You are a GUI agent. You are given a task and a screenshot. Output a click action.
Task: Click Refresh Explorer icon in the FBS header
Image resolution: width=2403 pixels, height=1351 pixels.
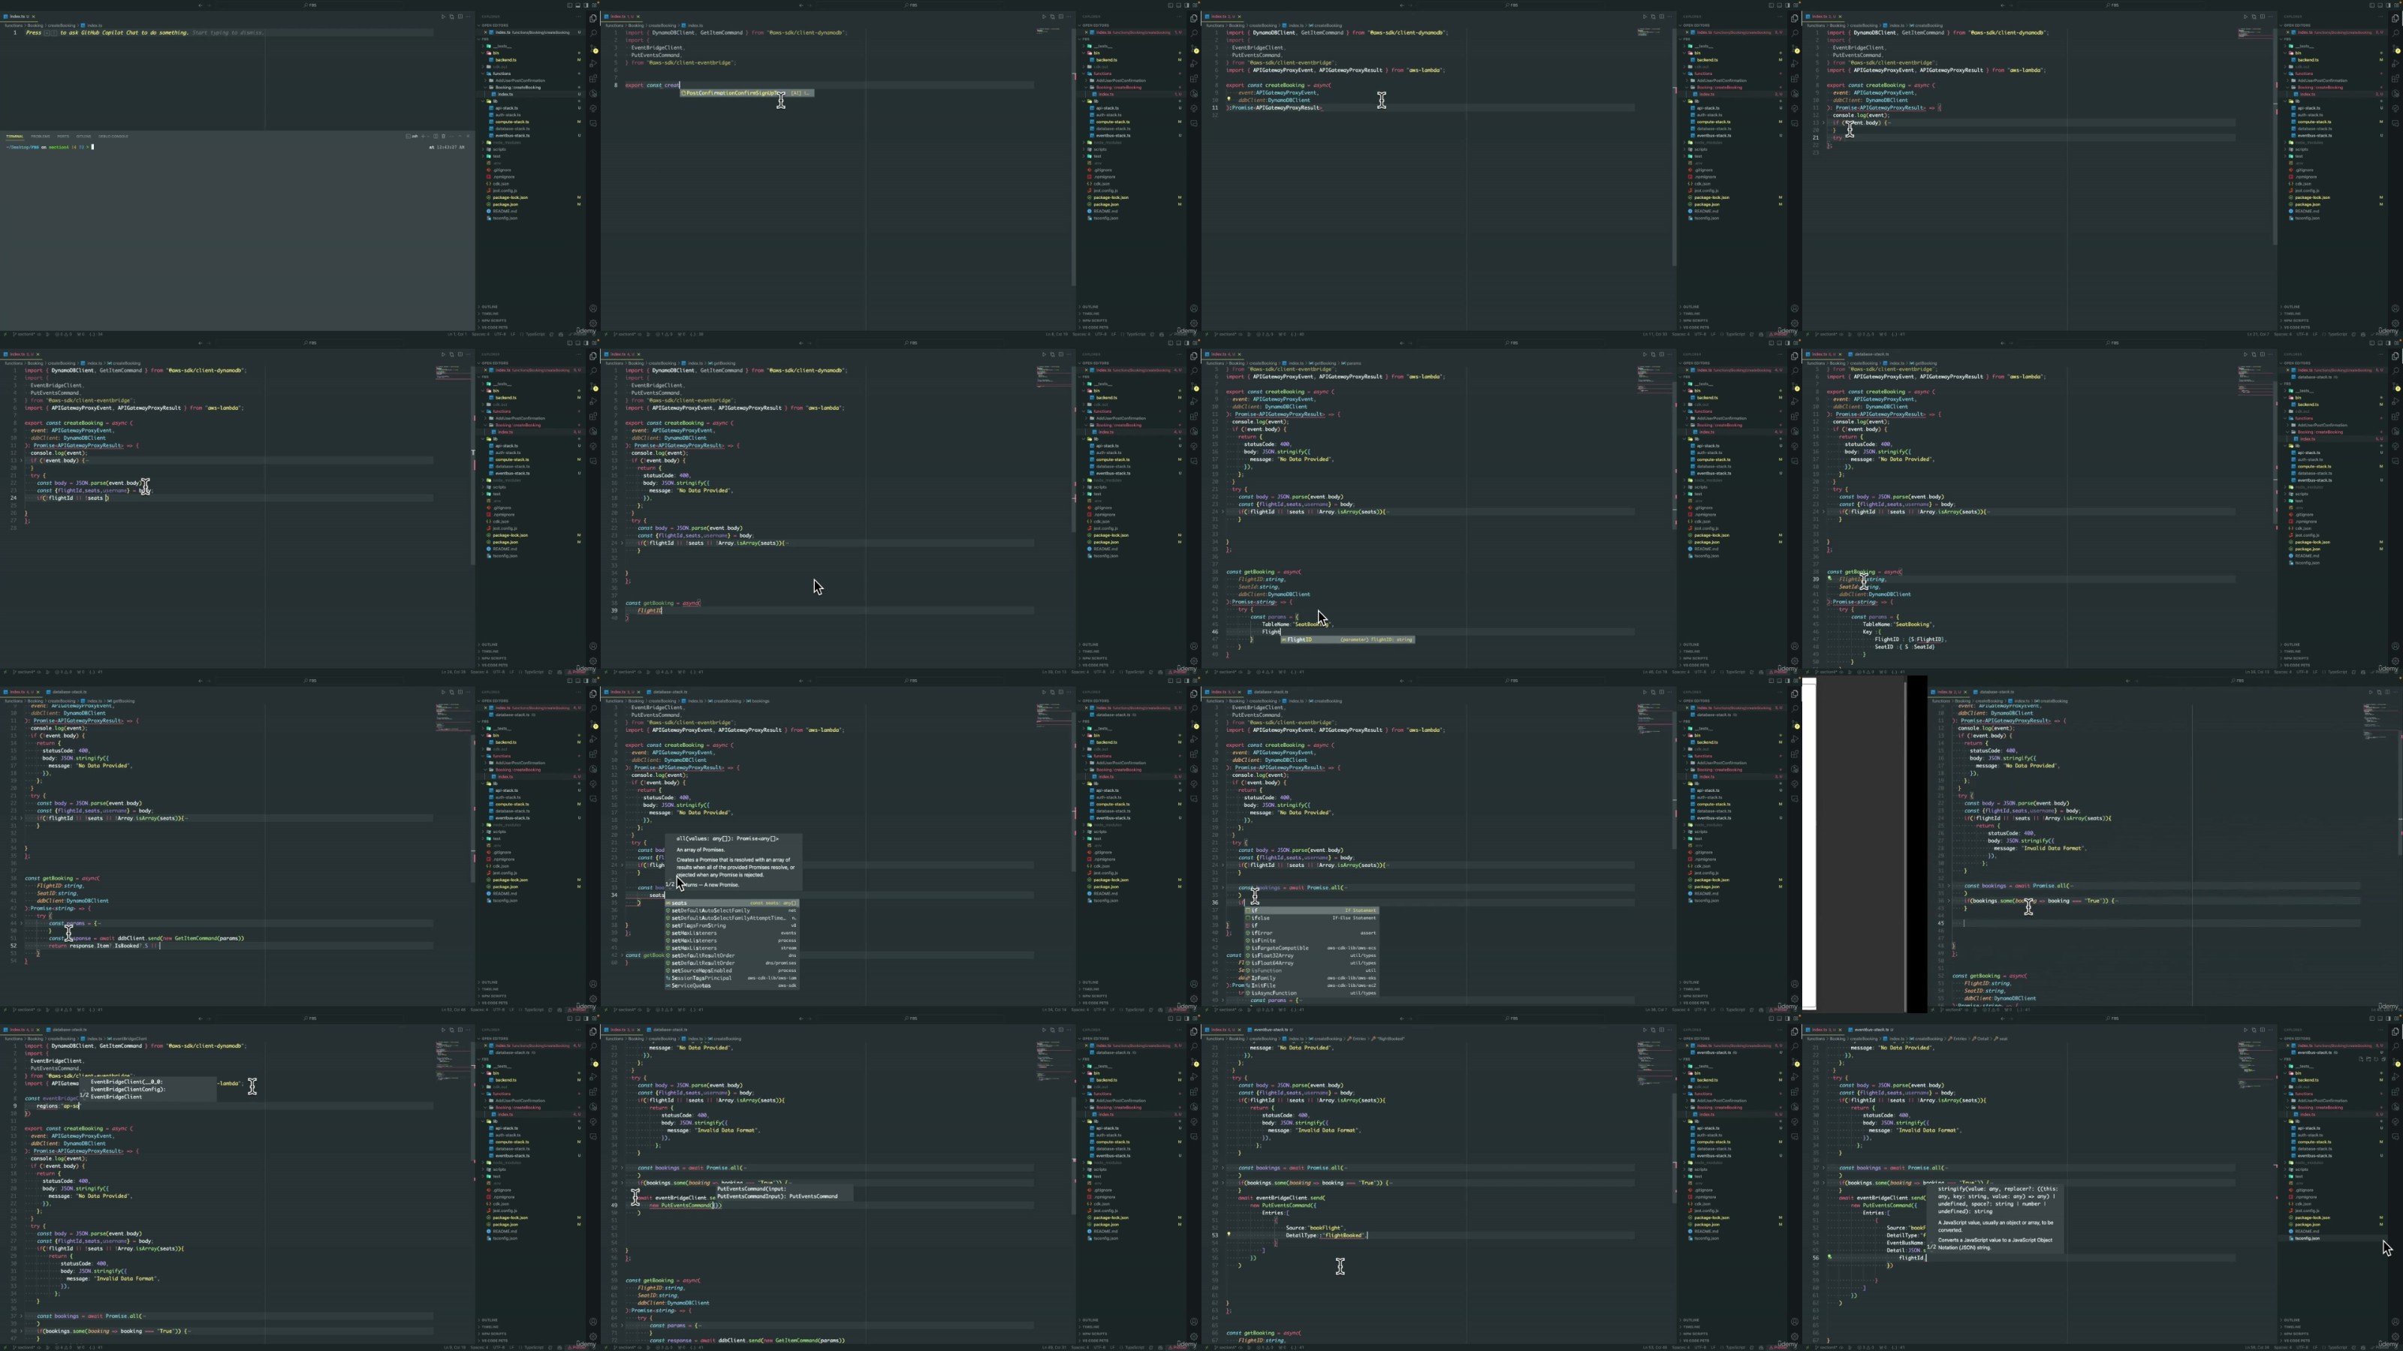tap(2377, 1059)
